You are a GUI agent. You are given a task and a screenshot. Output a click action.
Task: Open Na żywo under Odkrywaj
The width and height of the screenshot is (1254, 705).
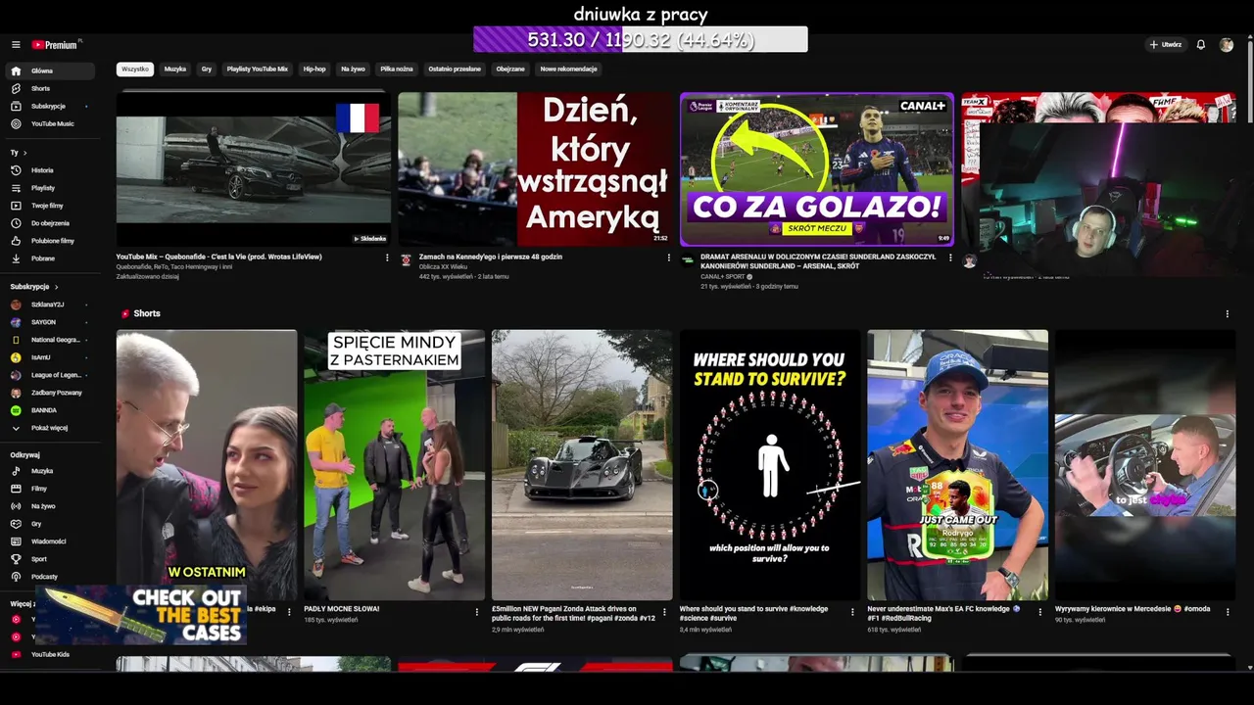51,506
